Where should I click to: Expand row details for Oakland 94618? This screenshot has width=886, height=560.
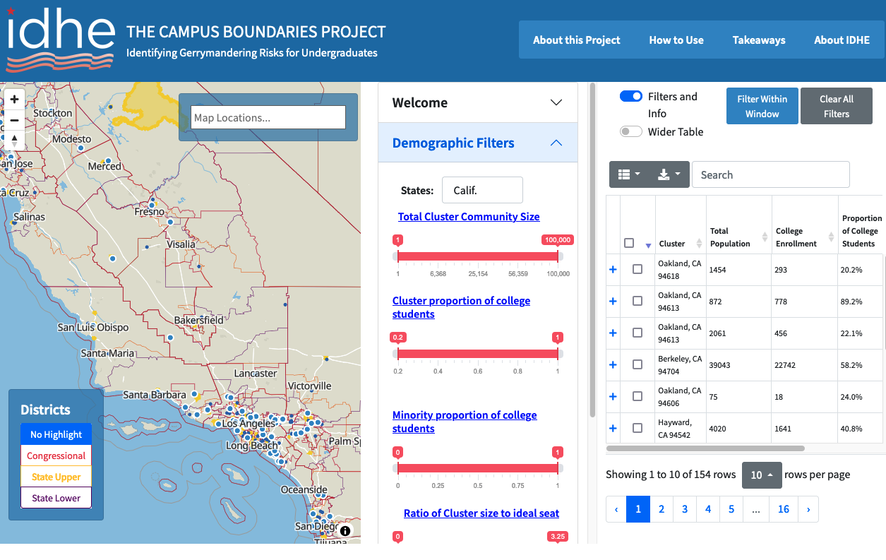pyautogui.click(x=613, y=270)
